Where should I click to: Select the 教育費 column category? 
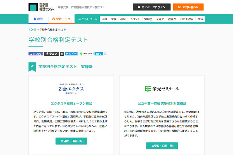tap(172, 19)
